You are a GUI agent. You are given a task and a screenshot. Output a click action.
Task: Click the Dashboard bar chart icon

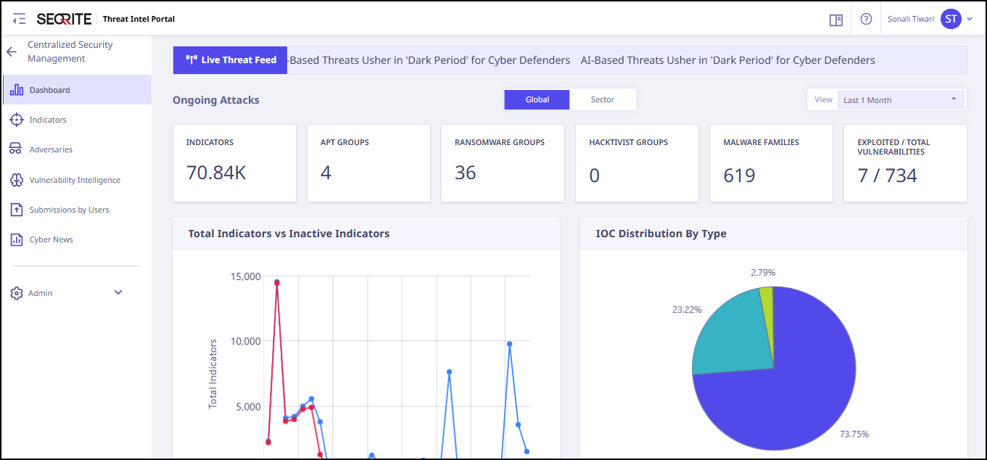point(17,90)
